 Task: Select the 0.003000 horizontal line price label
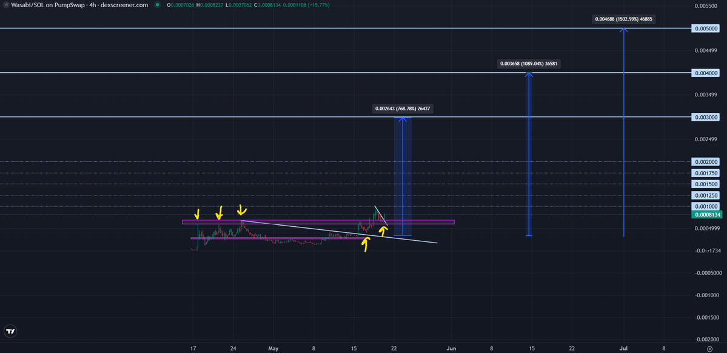tap(706, 117)
